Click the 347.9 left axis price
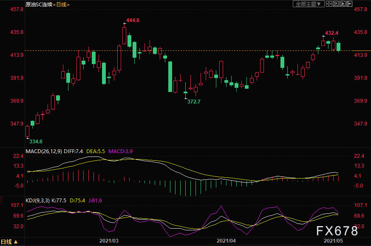The height and width of the screenshot is (246, 371). [17, 124]
